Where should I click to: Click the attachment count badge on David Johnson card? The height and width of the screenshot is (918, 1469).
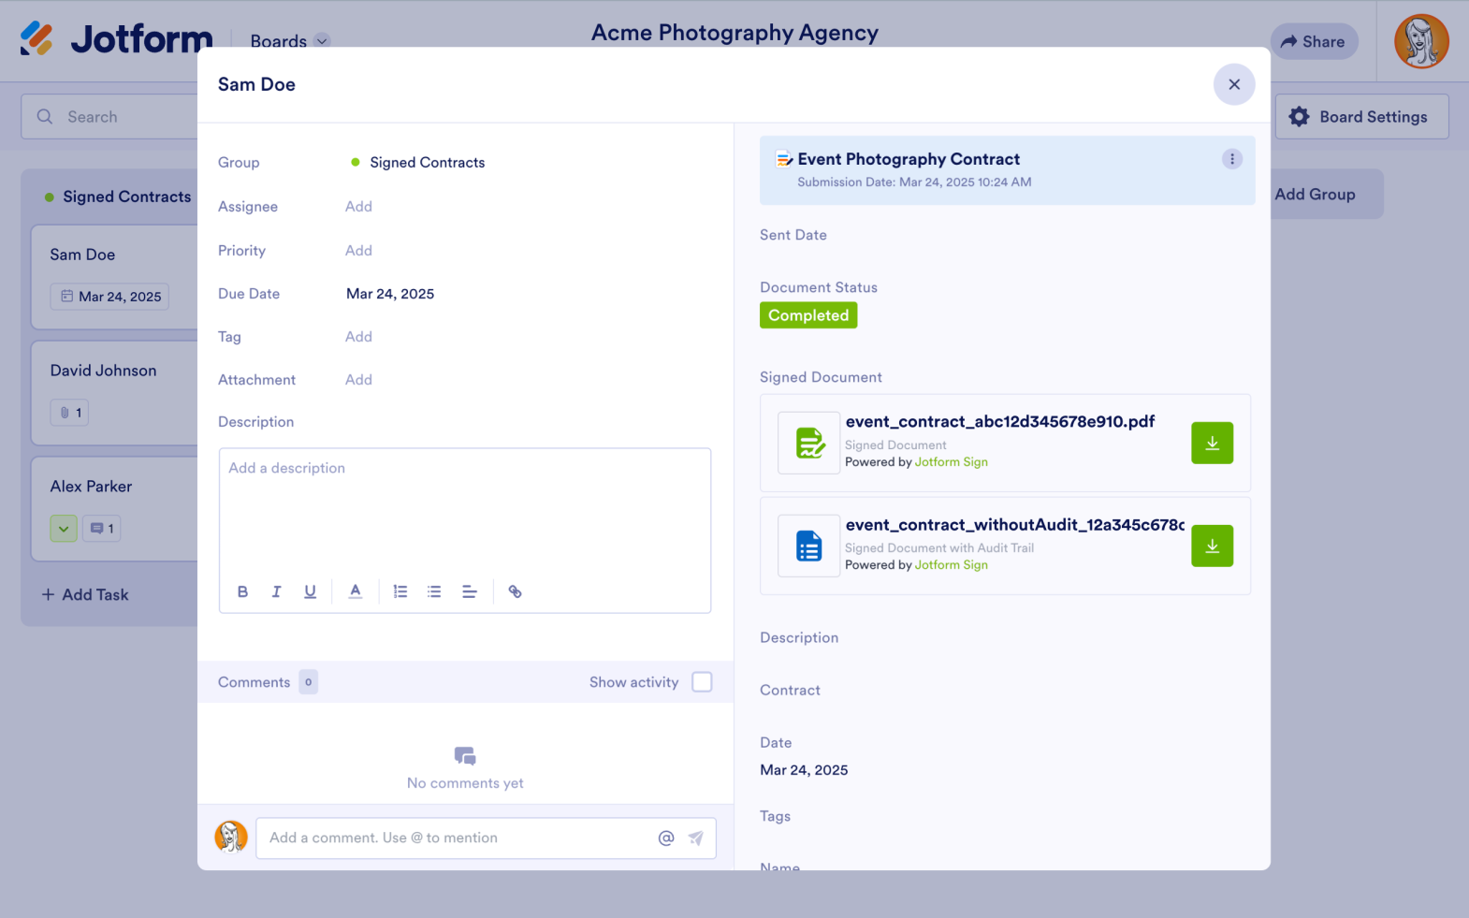[69, 413]
